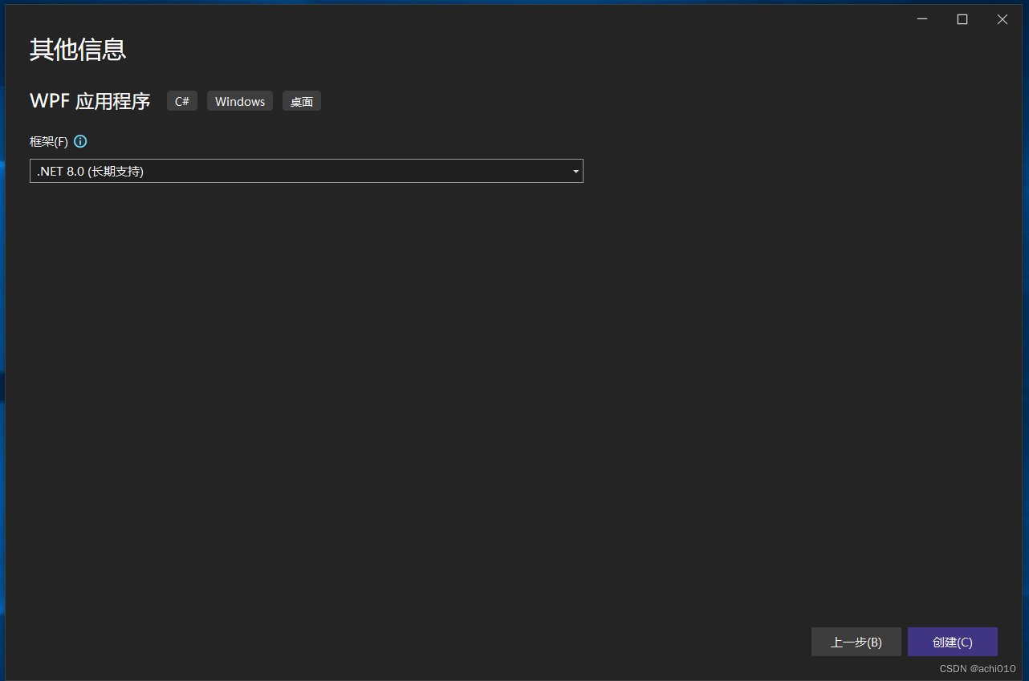Maximize the dialog window
This screenshot has height=681, width=1029.
pyautogui.click(x=962, y=19)
